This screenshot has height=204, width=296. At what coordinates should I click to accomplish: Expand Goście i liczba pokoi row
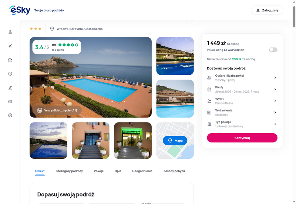(x=242, y=78)
